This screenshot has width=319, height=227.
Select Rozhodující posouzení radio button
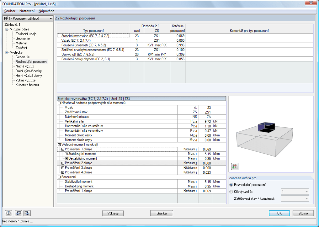coord(231,185)
